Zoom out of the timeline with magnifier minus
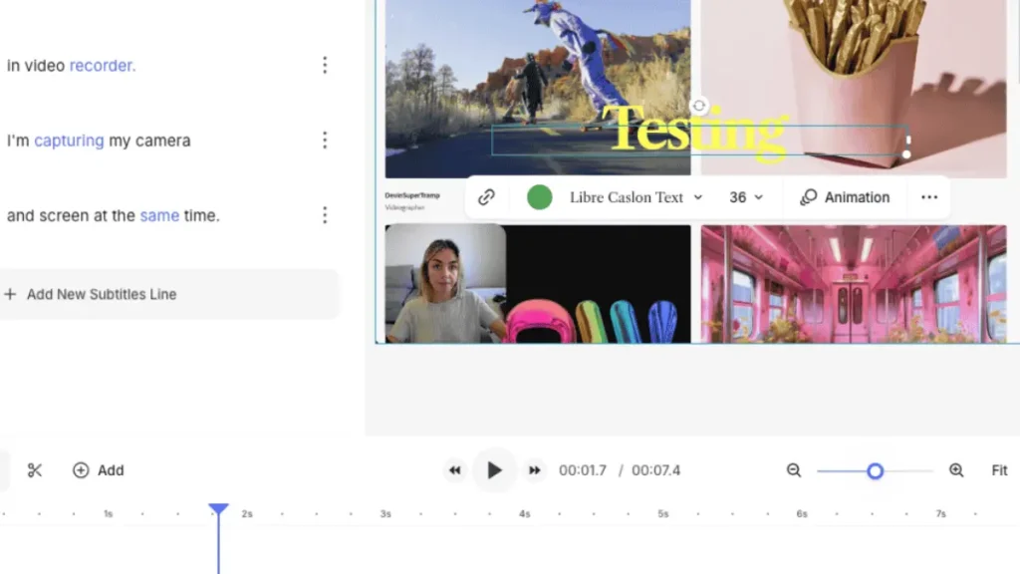Image resolution: width=1020 pixels, height=574 pixels. tap(793, 469)
